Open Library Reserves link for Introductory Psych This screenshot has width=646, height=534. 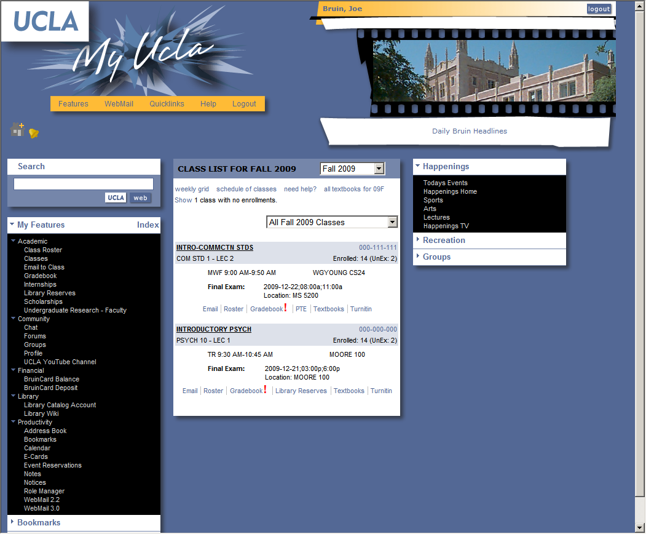(x=301, y=391)
